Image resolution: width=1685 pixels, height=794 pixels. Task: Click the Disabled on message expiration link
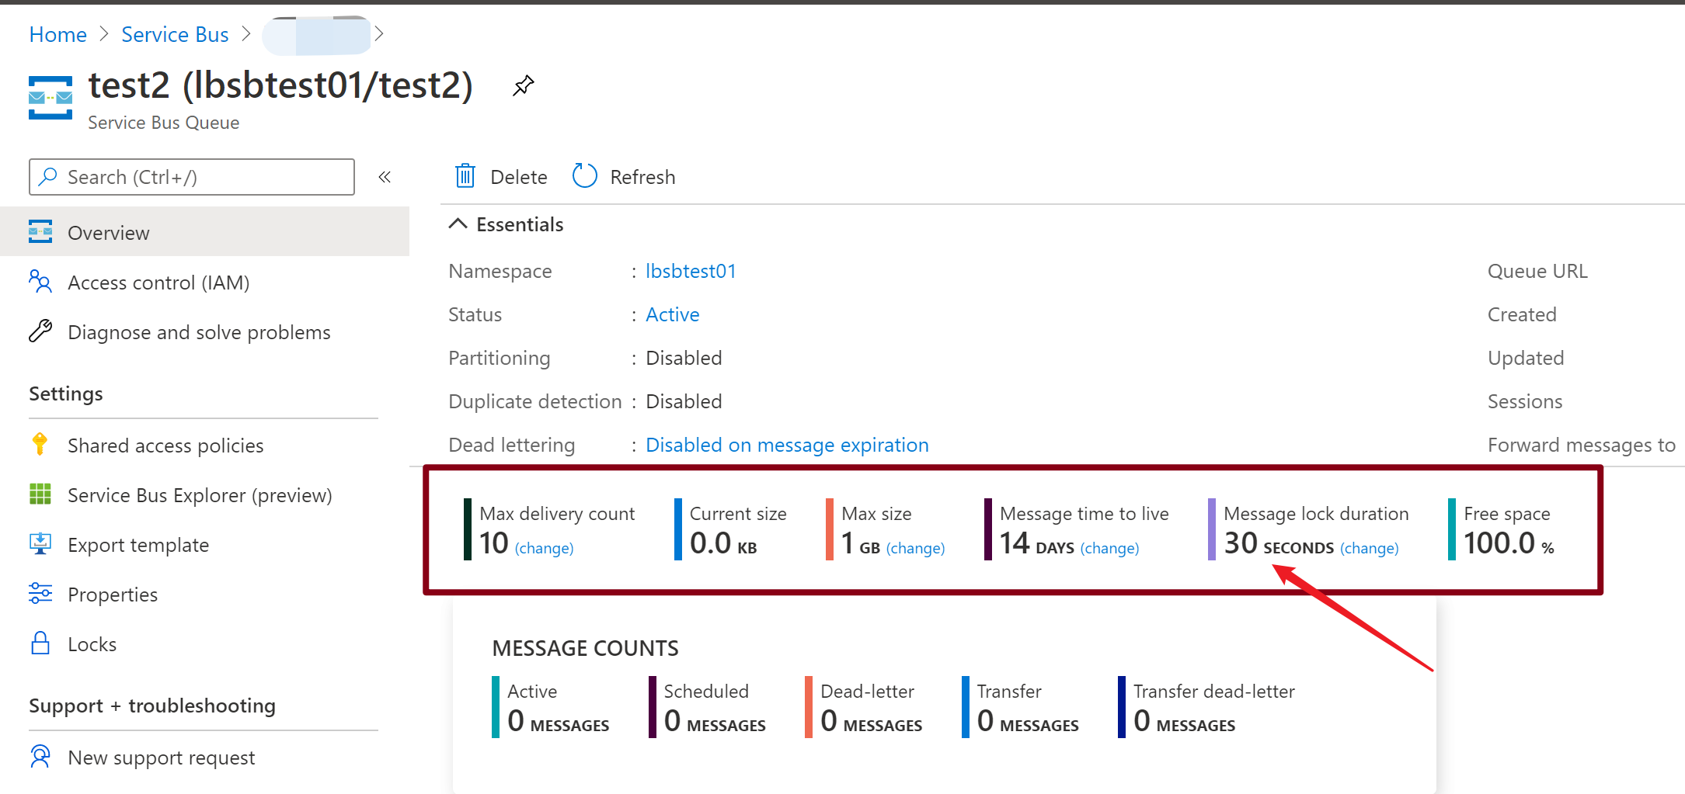[787, 445]
